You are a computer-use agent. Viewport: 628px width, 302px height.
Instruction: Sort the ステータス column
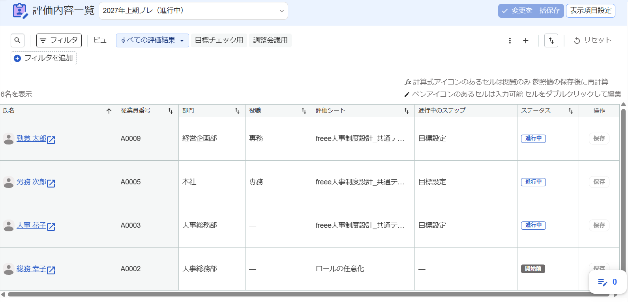571,111
